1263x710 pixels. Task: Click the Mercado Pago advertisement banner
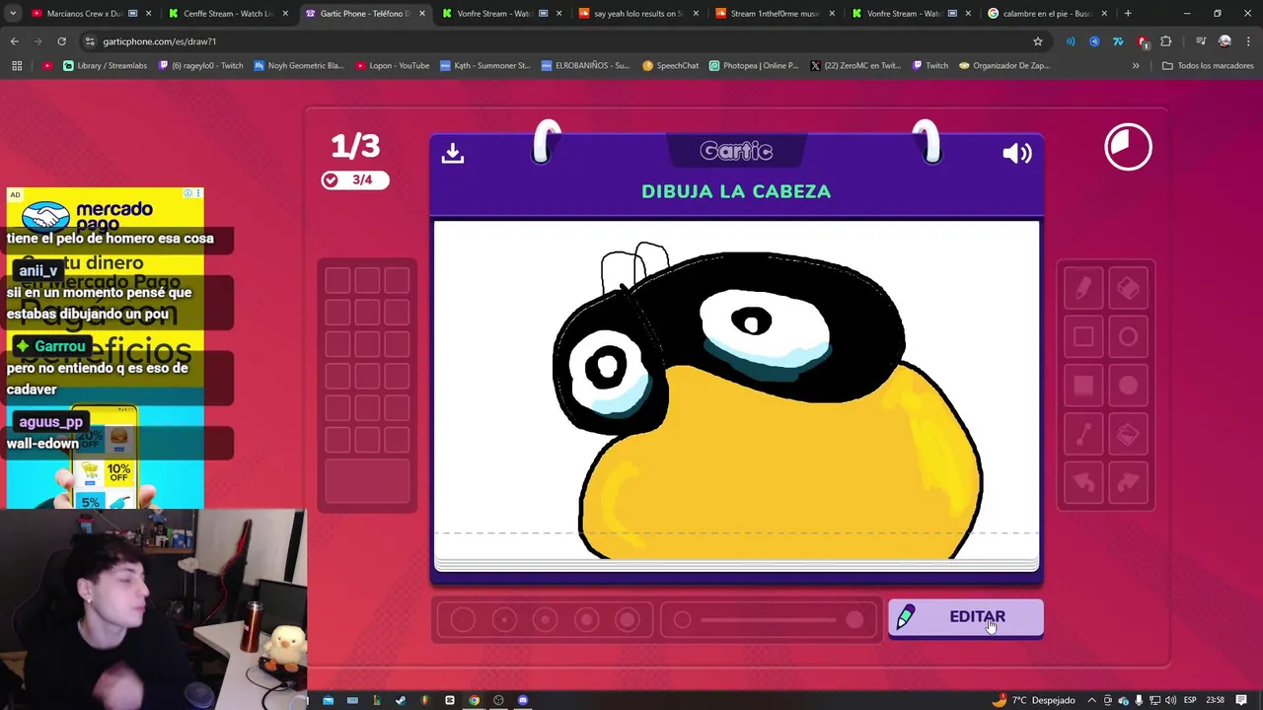pyautogui.click(x=105, y=347)
